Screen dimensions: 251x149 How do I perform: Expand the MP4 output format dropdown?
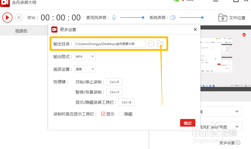(x=85, y=56)
